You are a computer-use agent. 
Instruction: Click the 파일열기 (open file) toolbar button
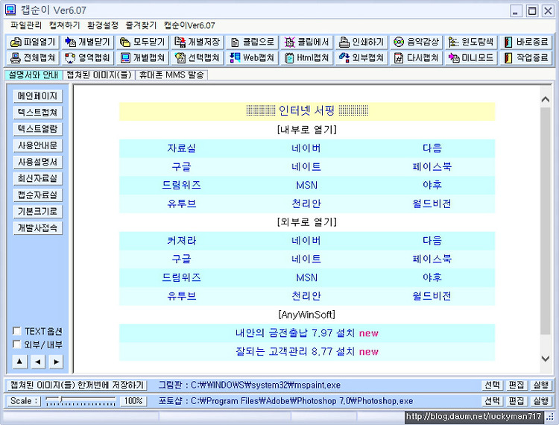tap(33, 42)
